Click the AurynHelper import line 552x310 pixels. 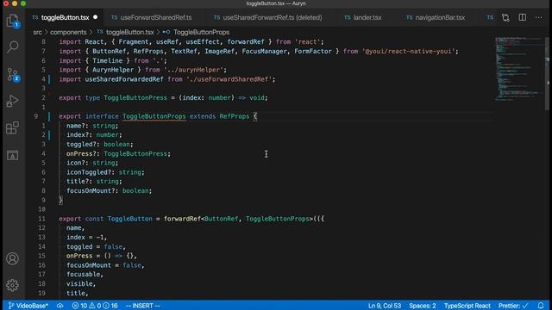(x=143, y=70)
